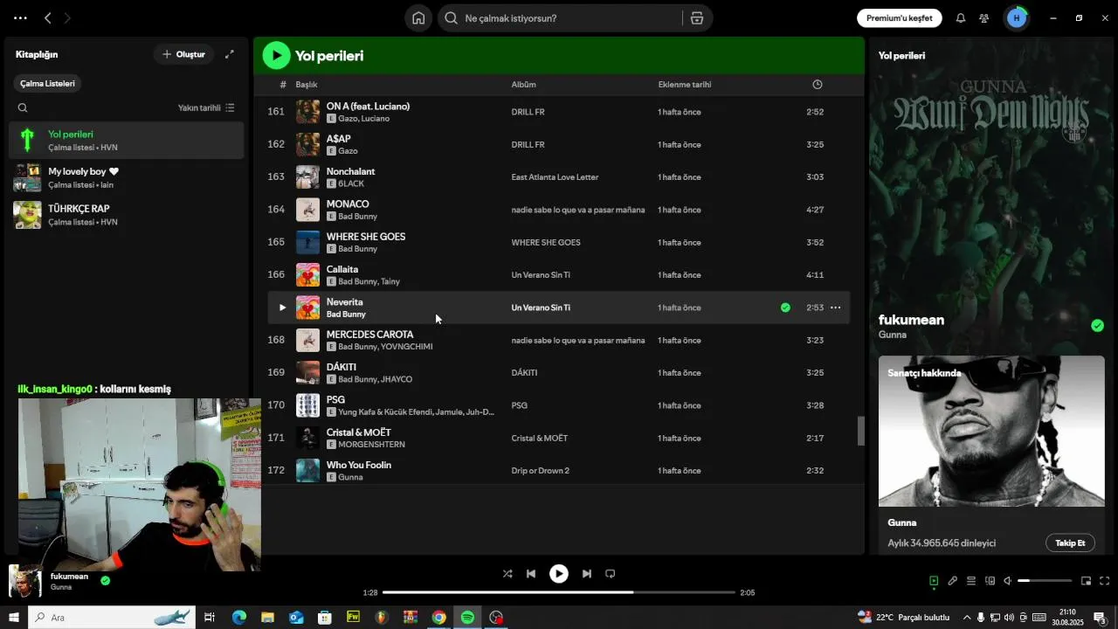Click the playlist scrollbar thumb
Image resolution: width=1118 pixels, height=629 pixels.
pyautogui.click(x=861, y=431)
